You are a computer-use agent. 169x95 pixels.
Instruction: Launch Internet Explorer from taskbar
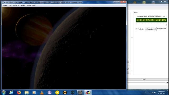(x=11, y=93)
